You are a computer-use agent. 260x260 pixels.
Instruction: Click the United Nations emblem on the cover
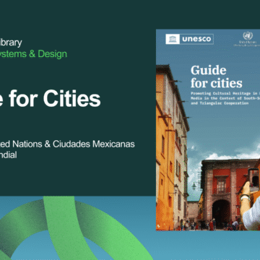(x=248, y=36)
